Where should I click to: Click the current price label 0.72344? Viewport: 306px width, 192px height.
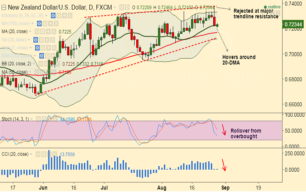coord(293,25)
